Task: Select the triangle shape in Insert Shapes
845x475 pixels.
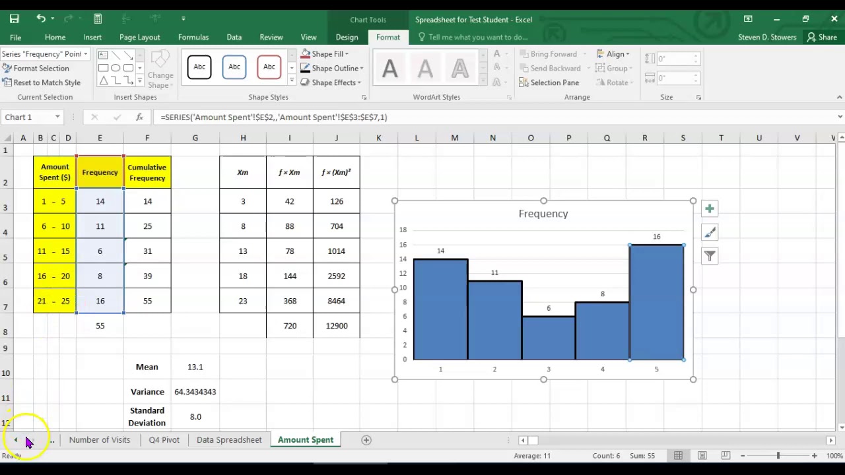Action: 103,80
